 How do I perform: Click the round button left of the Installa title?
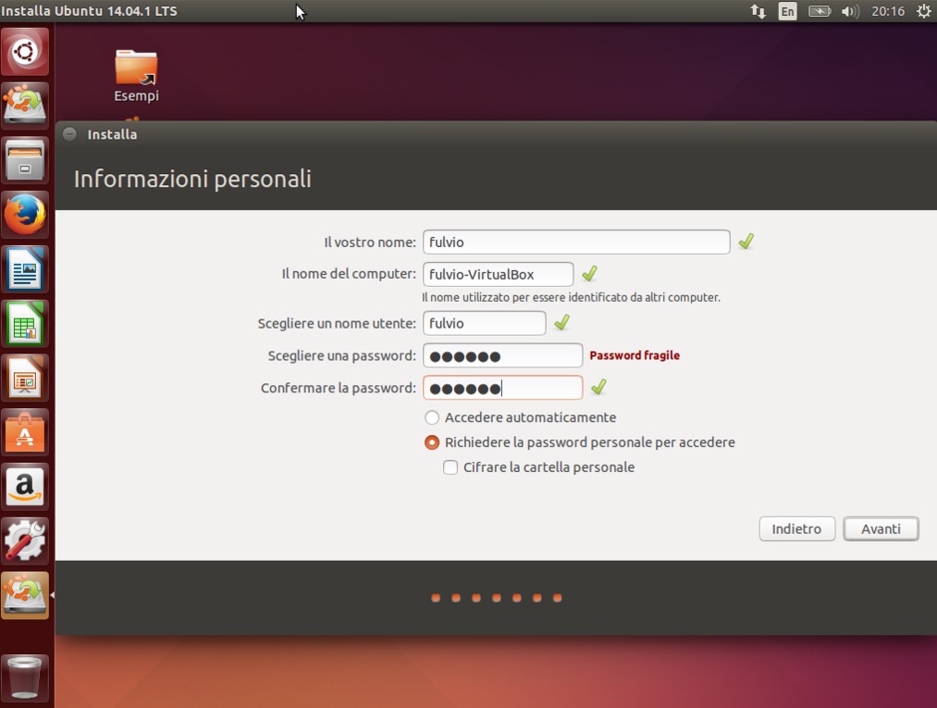coord(70,134)
